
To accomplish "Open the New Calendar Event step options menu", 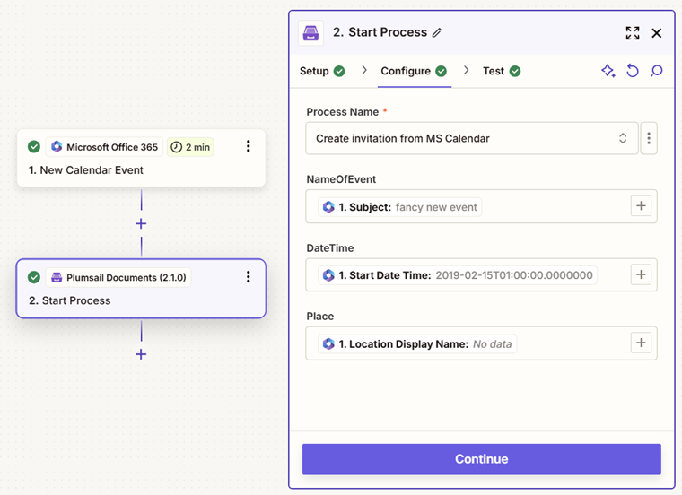I will coord(249,146).
